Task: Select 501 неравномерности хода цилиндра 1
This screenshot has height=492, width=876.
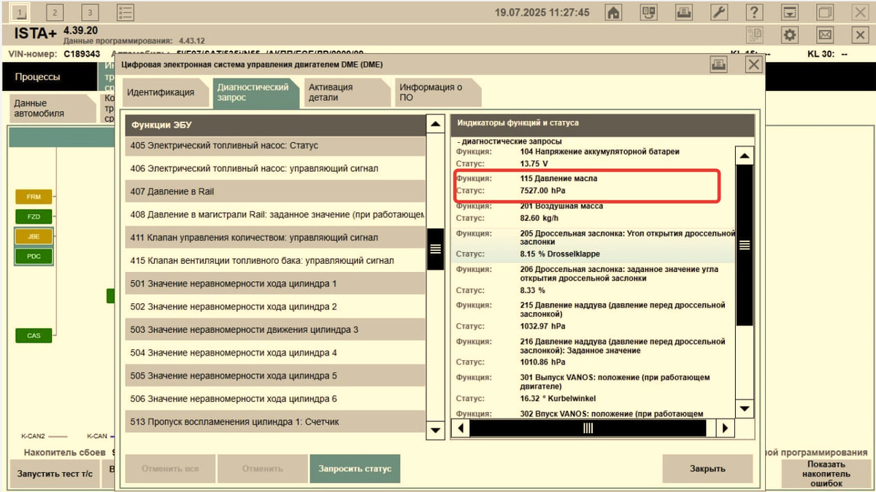Action: click(x=274, y=284)
